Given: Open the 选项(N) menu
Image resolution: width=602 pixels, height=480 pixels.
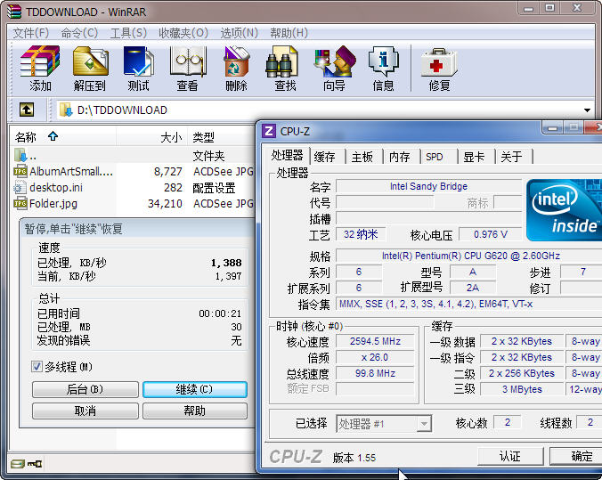Looking at the screenshot, I should click(x=240, y=33).
